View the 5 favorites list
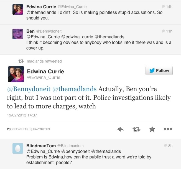Viewport: 181px width, 169px height. (x=40, y=129)
